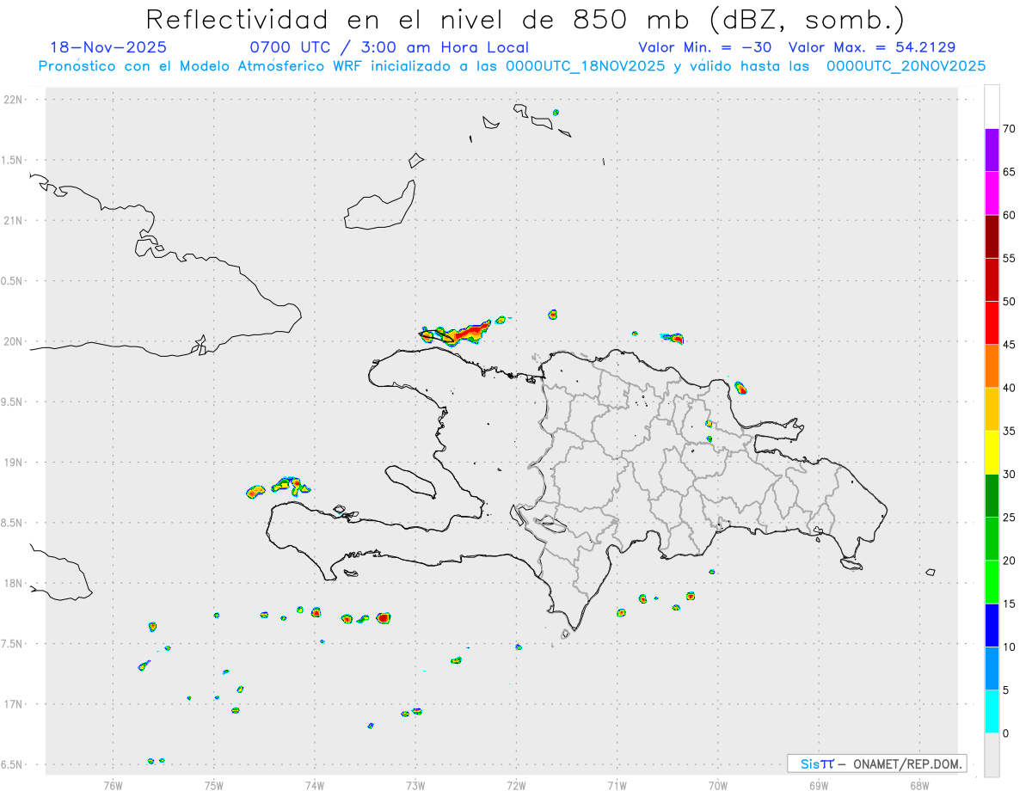The image size is (1032, 797).
Task: Click the gray below-zero band of colorbar
Action: pyautogui.click(x=992, y=755)
